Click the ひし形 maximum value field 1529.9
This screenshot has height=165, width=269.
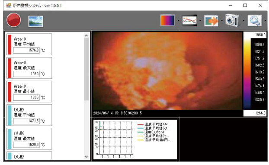click(26, 145)
